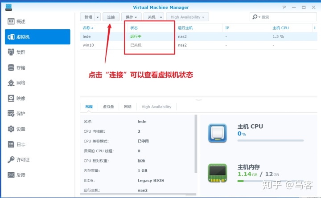
Task: Open the 保护 protection icon
Action: point(11,113)
